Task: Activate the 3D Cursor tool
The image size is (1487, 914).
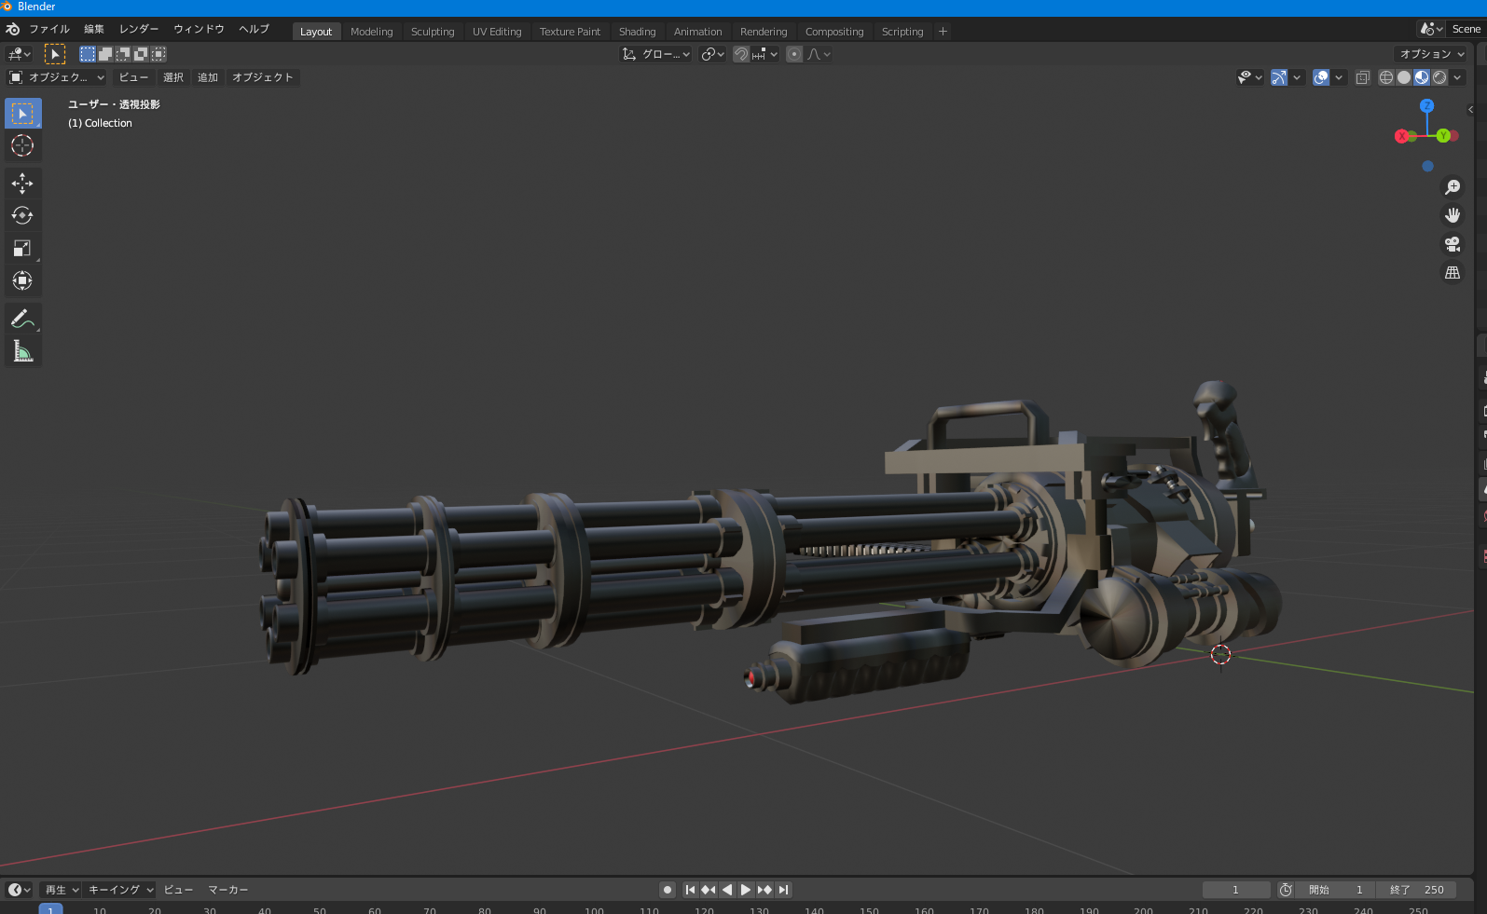Action: [x=22, y=146]
